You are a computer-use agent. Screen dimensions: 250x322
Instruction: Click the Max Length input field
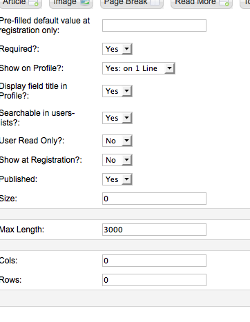154,230
